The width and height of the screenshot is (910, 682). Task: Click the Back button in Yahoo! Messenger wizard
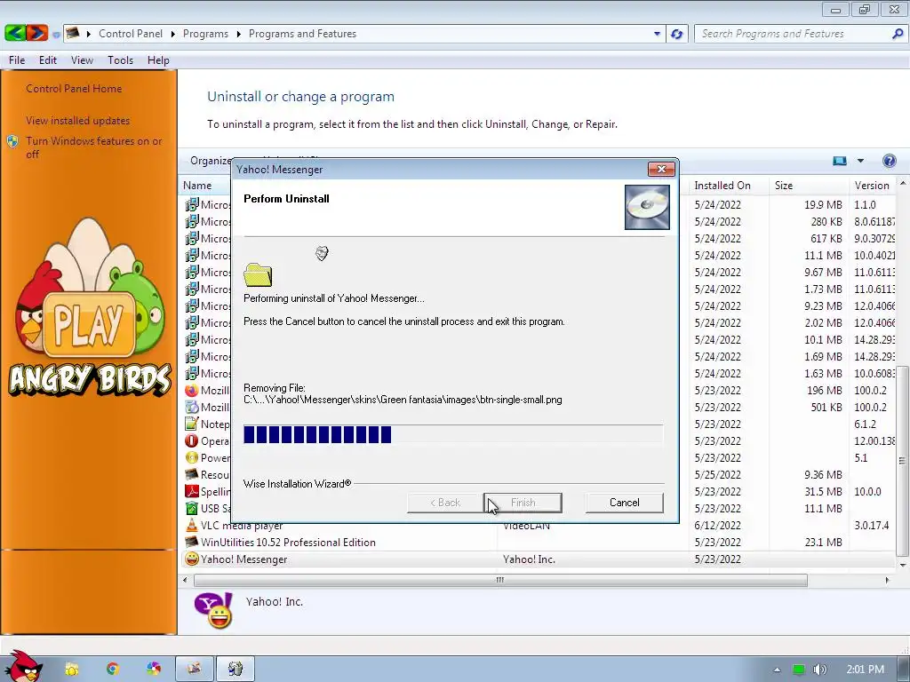(x=445, y=503)
